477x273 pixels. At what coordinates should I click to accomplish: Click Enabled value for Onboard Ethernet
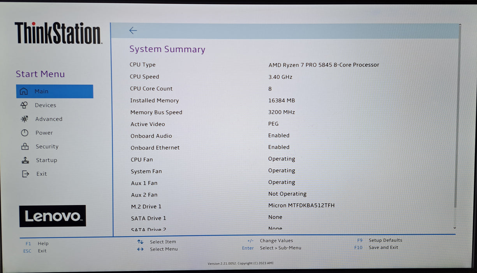click(279, 147)
